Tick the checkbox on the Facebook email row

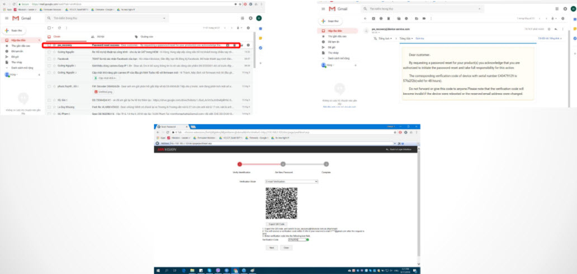click(x=49, y=58)
